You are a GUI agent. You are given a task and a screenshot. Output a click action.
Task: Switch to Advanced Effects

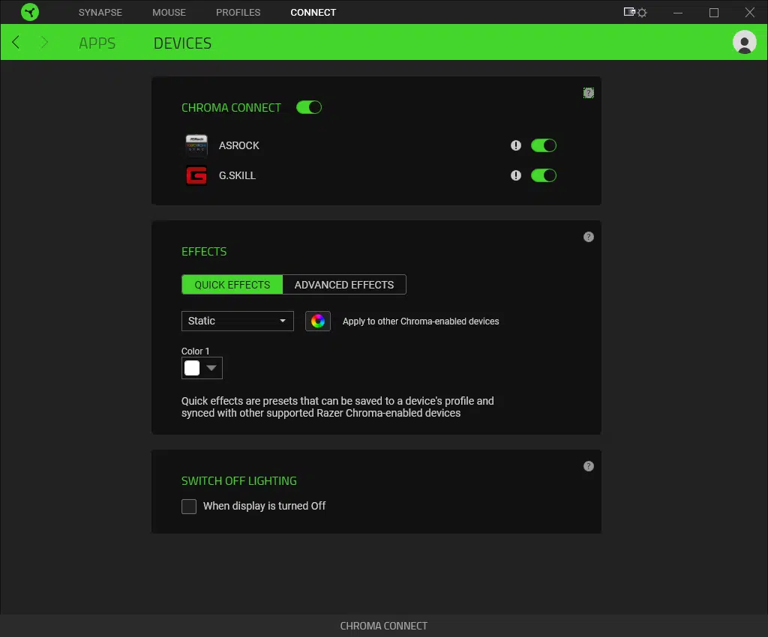coord(343,285)
